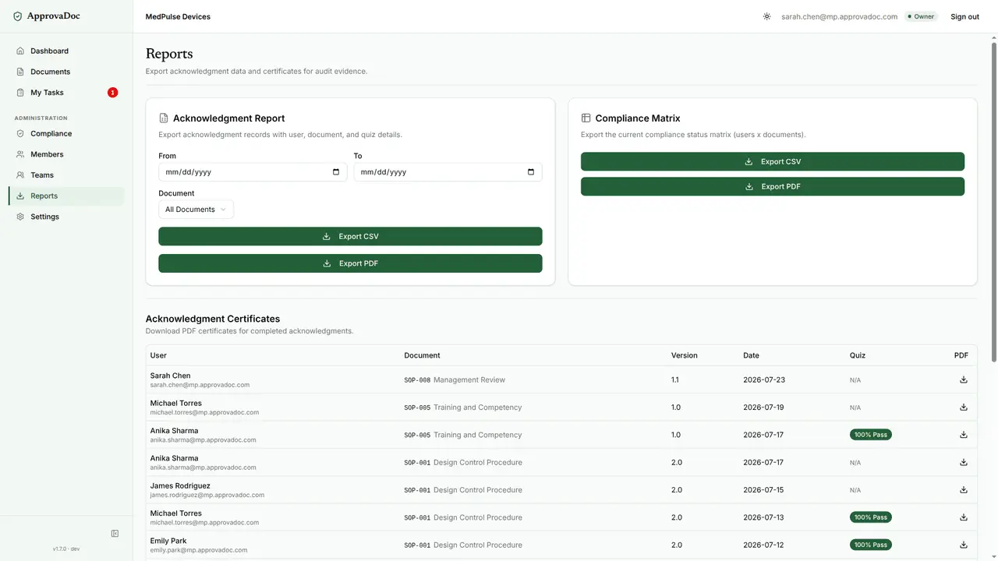Viewport: 998px width, 561px height.
Task: Click the date 2026-07-15
Action: [764, 489]
